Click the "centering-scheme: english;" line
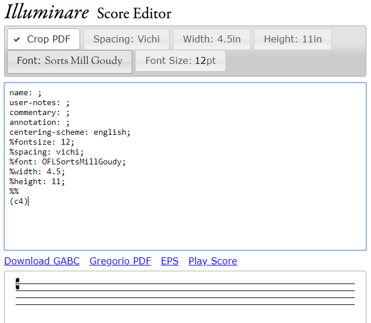371x323 pixels. [70, 132]
